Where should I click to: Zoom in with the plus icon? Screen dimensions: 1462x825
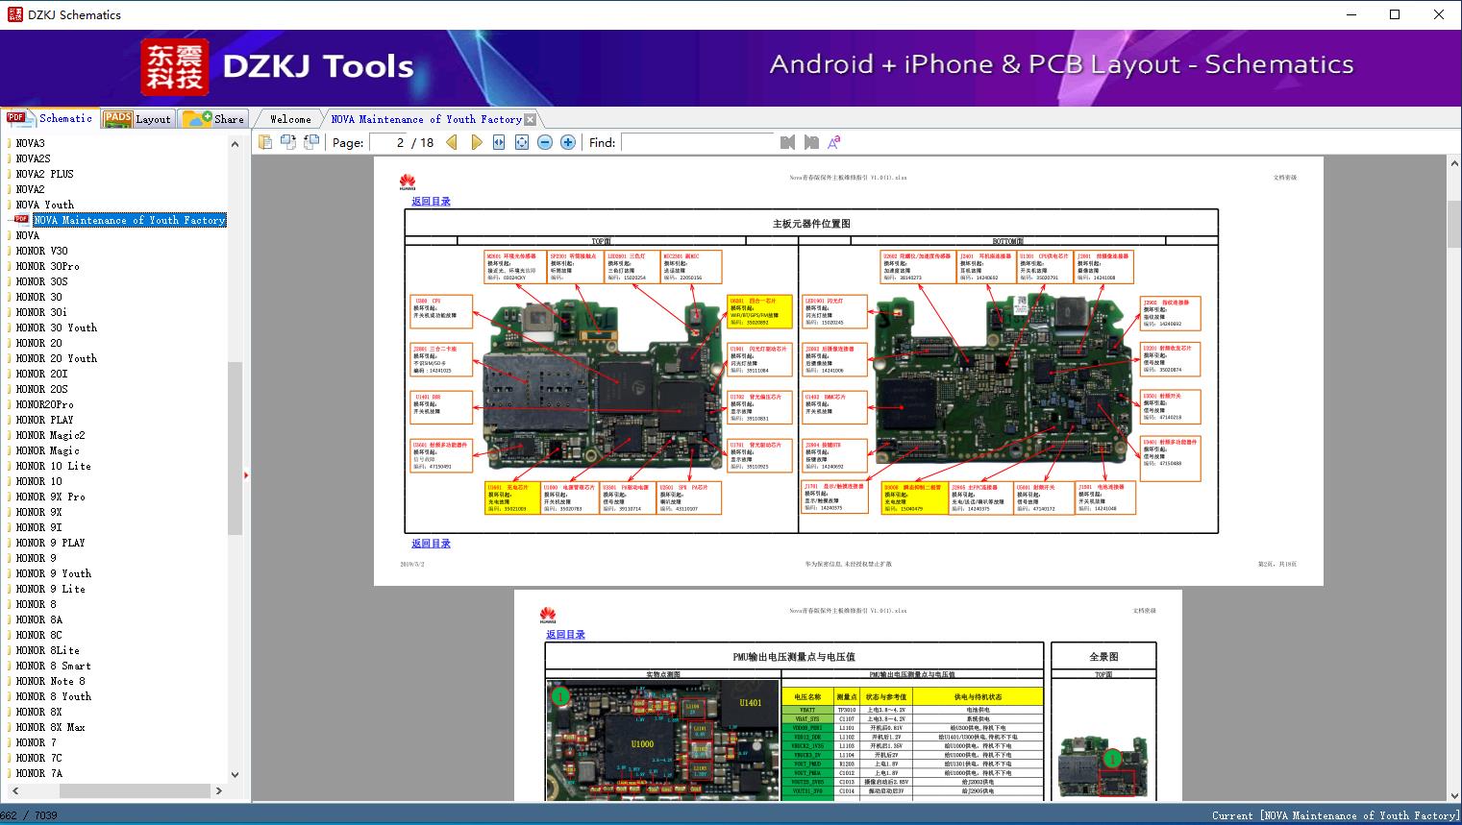click(x=568, y=142)
